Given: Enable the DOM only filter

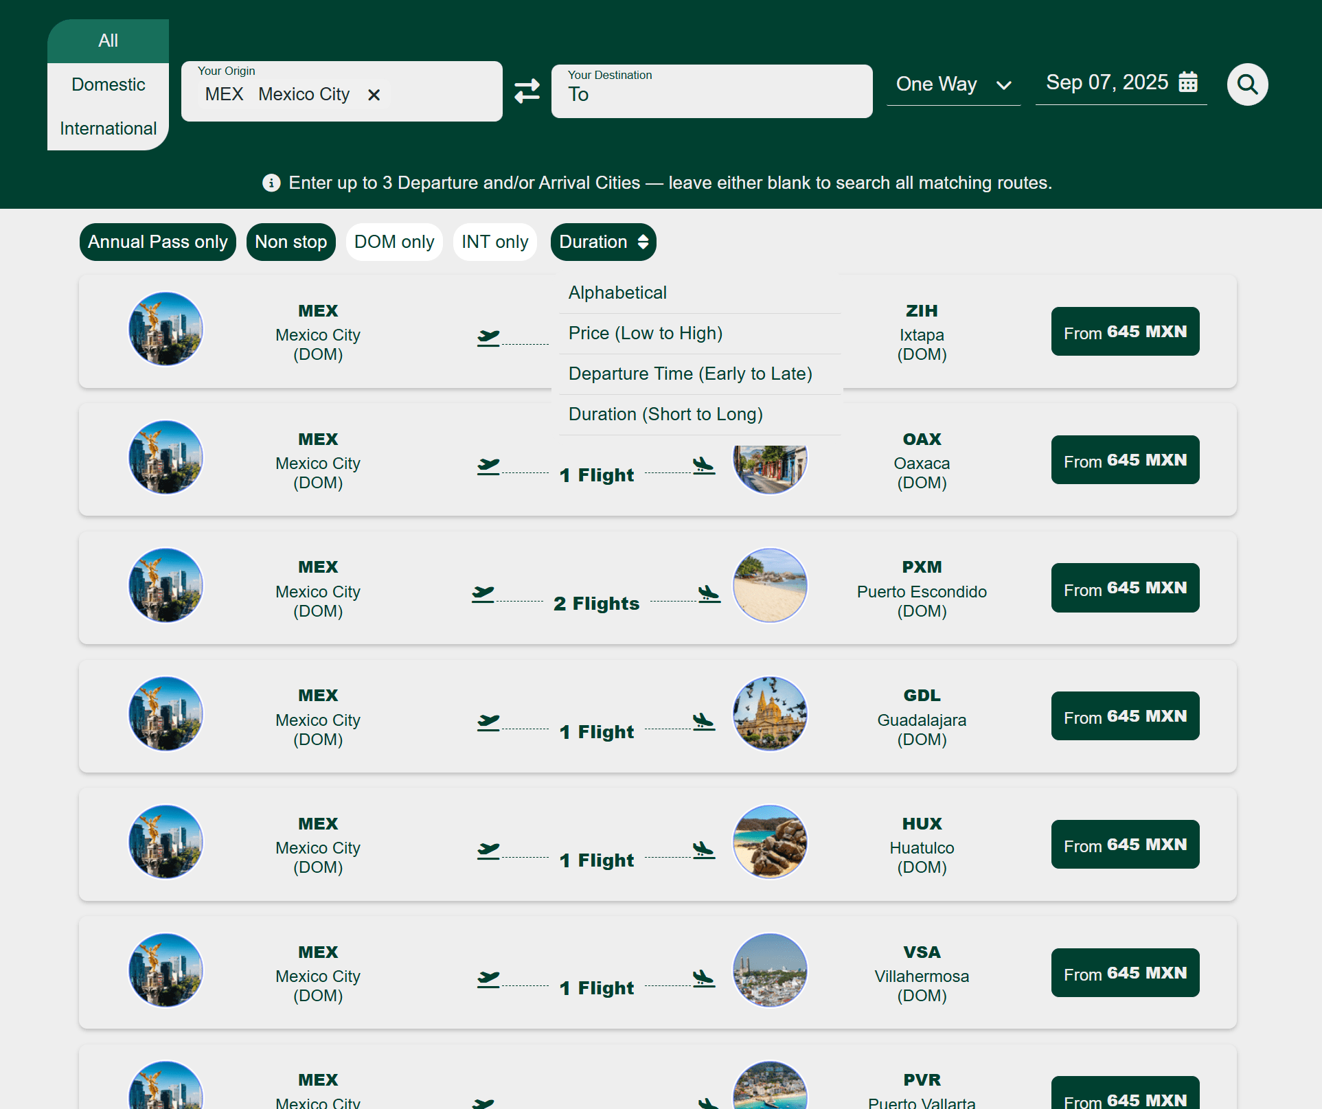Looking at the screenshot, I should pos(394,242).
